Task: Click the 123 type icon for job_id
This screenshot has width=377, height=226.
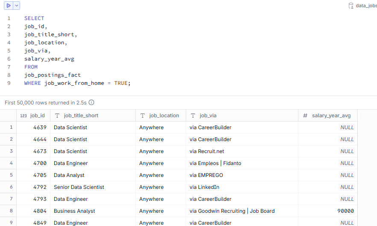Action: click(23, 116)
